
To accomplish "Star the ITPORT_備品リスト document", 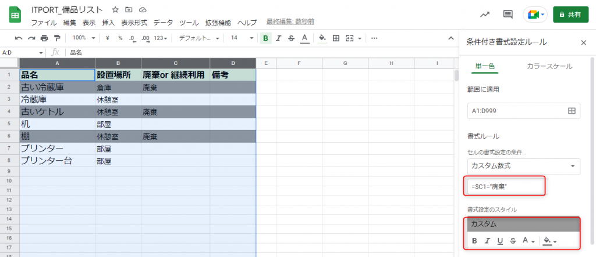I will [115, 9].
